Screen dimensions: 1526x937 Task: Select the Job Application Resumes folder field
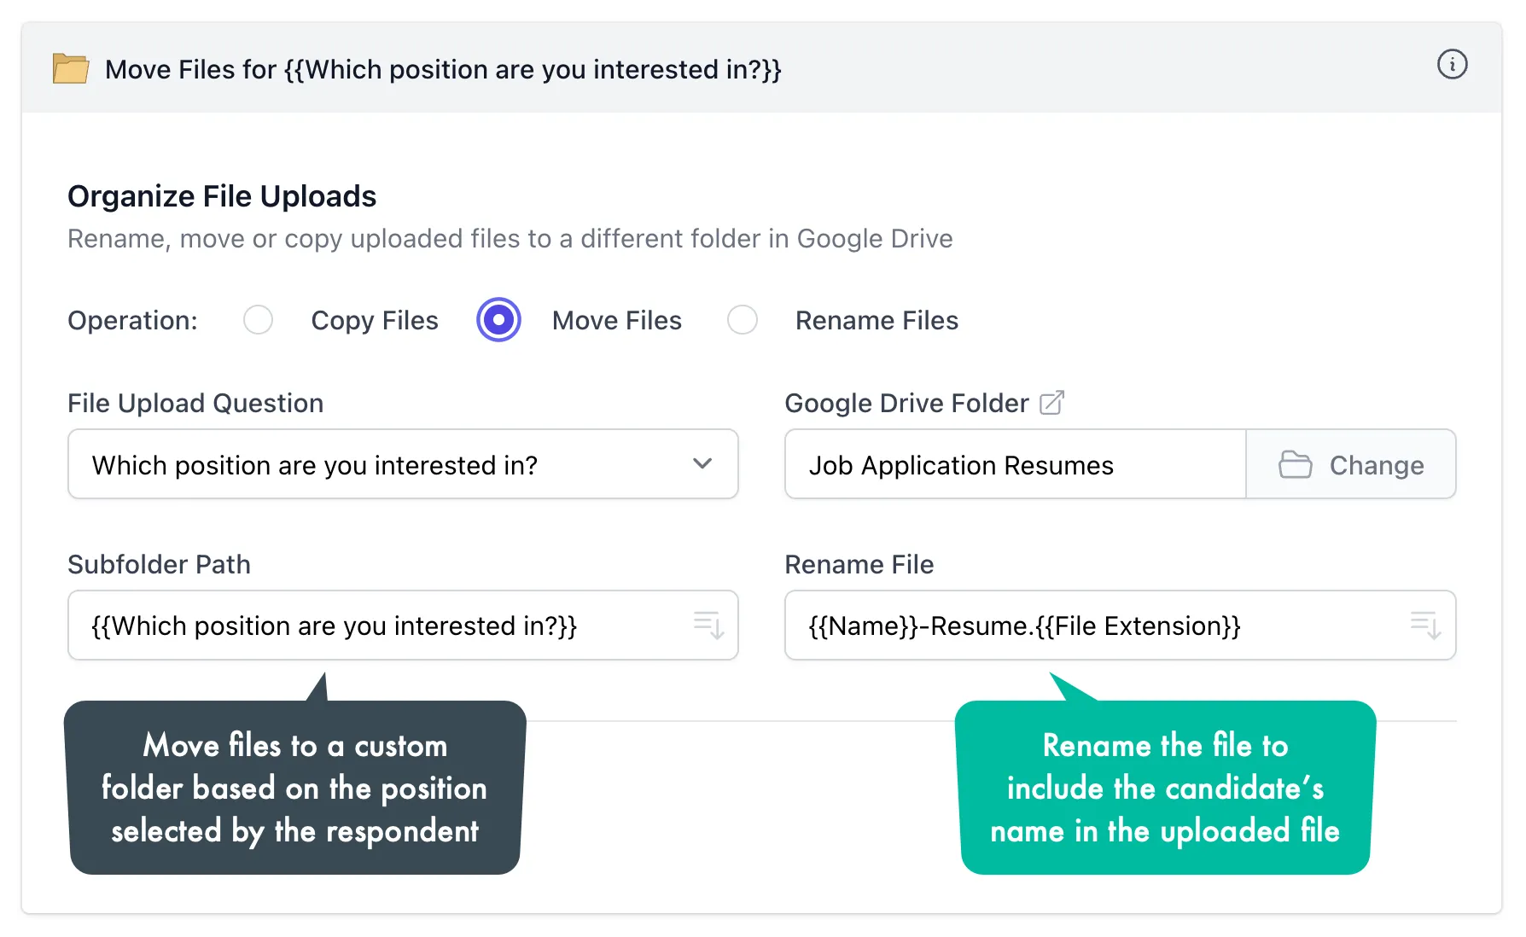(1014, 464)
